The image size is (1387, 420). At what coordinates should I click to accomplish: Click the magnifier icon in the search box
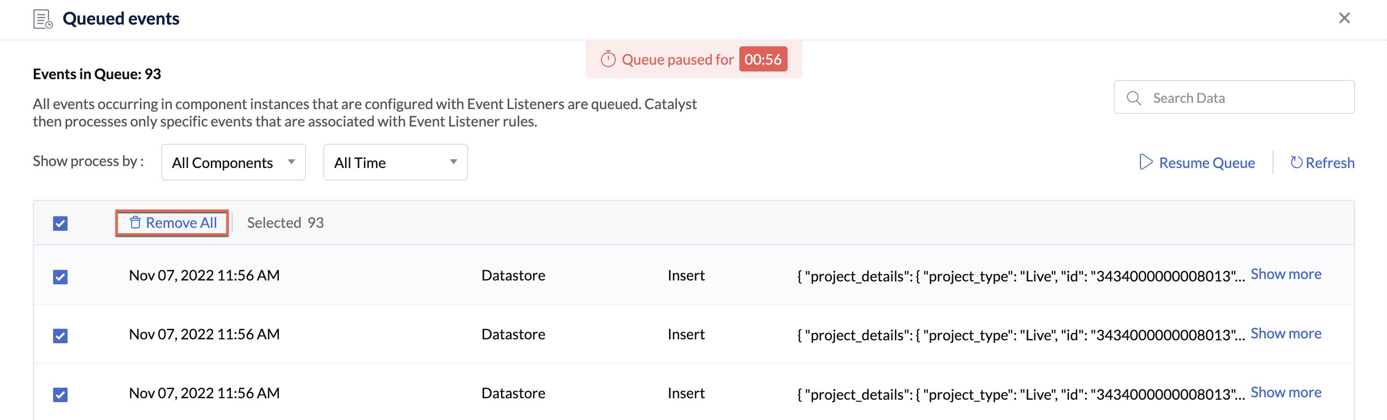[x=1134, y=98]
